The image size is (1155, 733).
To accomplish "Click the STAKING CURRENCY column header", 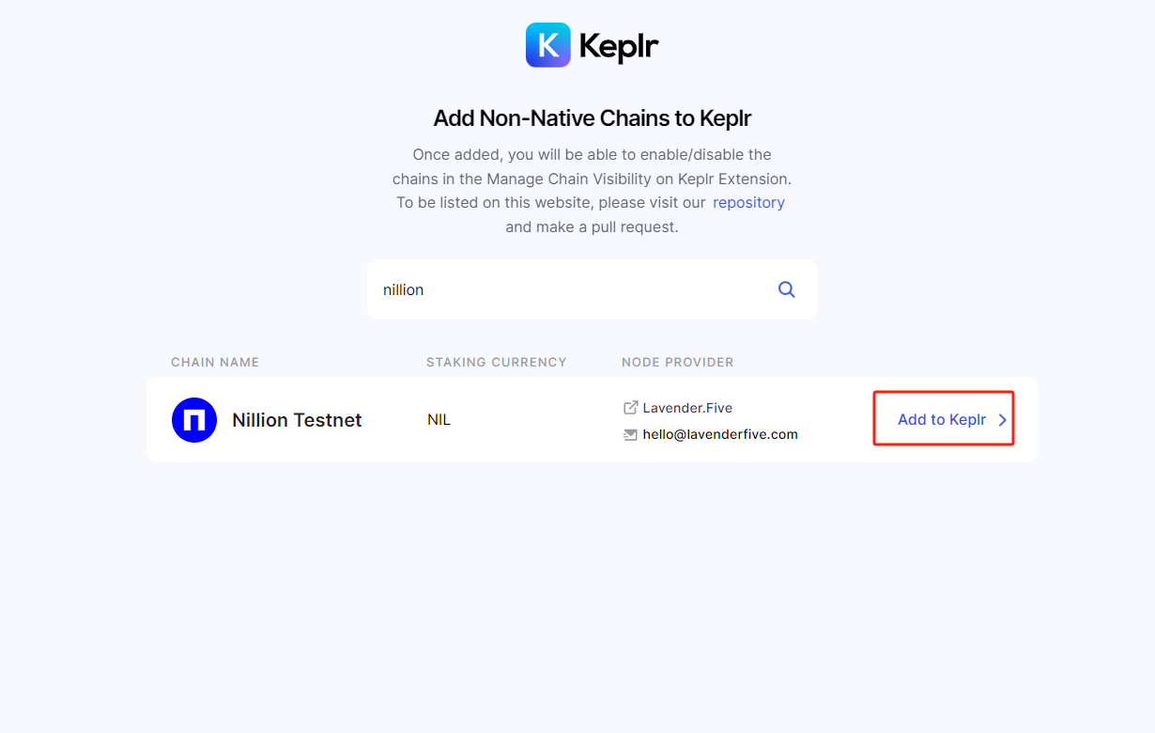I will [x=497, y=362].
